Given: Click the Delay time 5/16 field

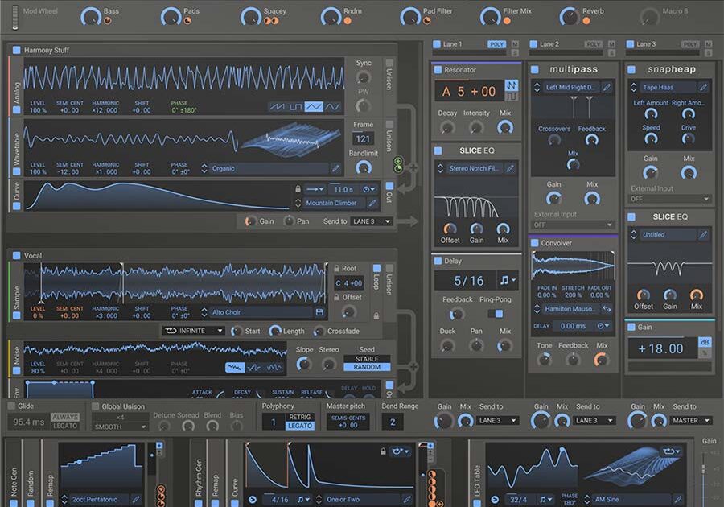Looking at the screenshot, I should [x=466, y=281].
